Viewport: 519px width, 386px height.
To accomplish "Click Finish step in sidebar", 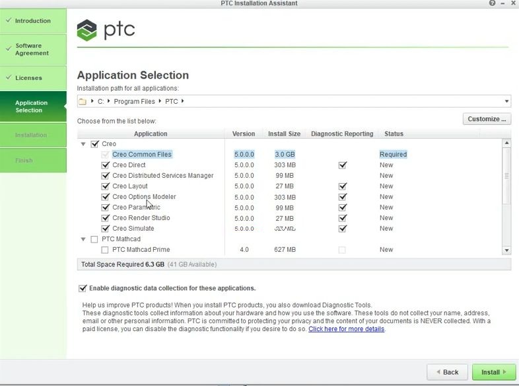I will [x=33, y=161].
